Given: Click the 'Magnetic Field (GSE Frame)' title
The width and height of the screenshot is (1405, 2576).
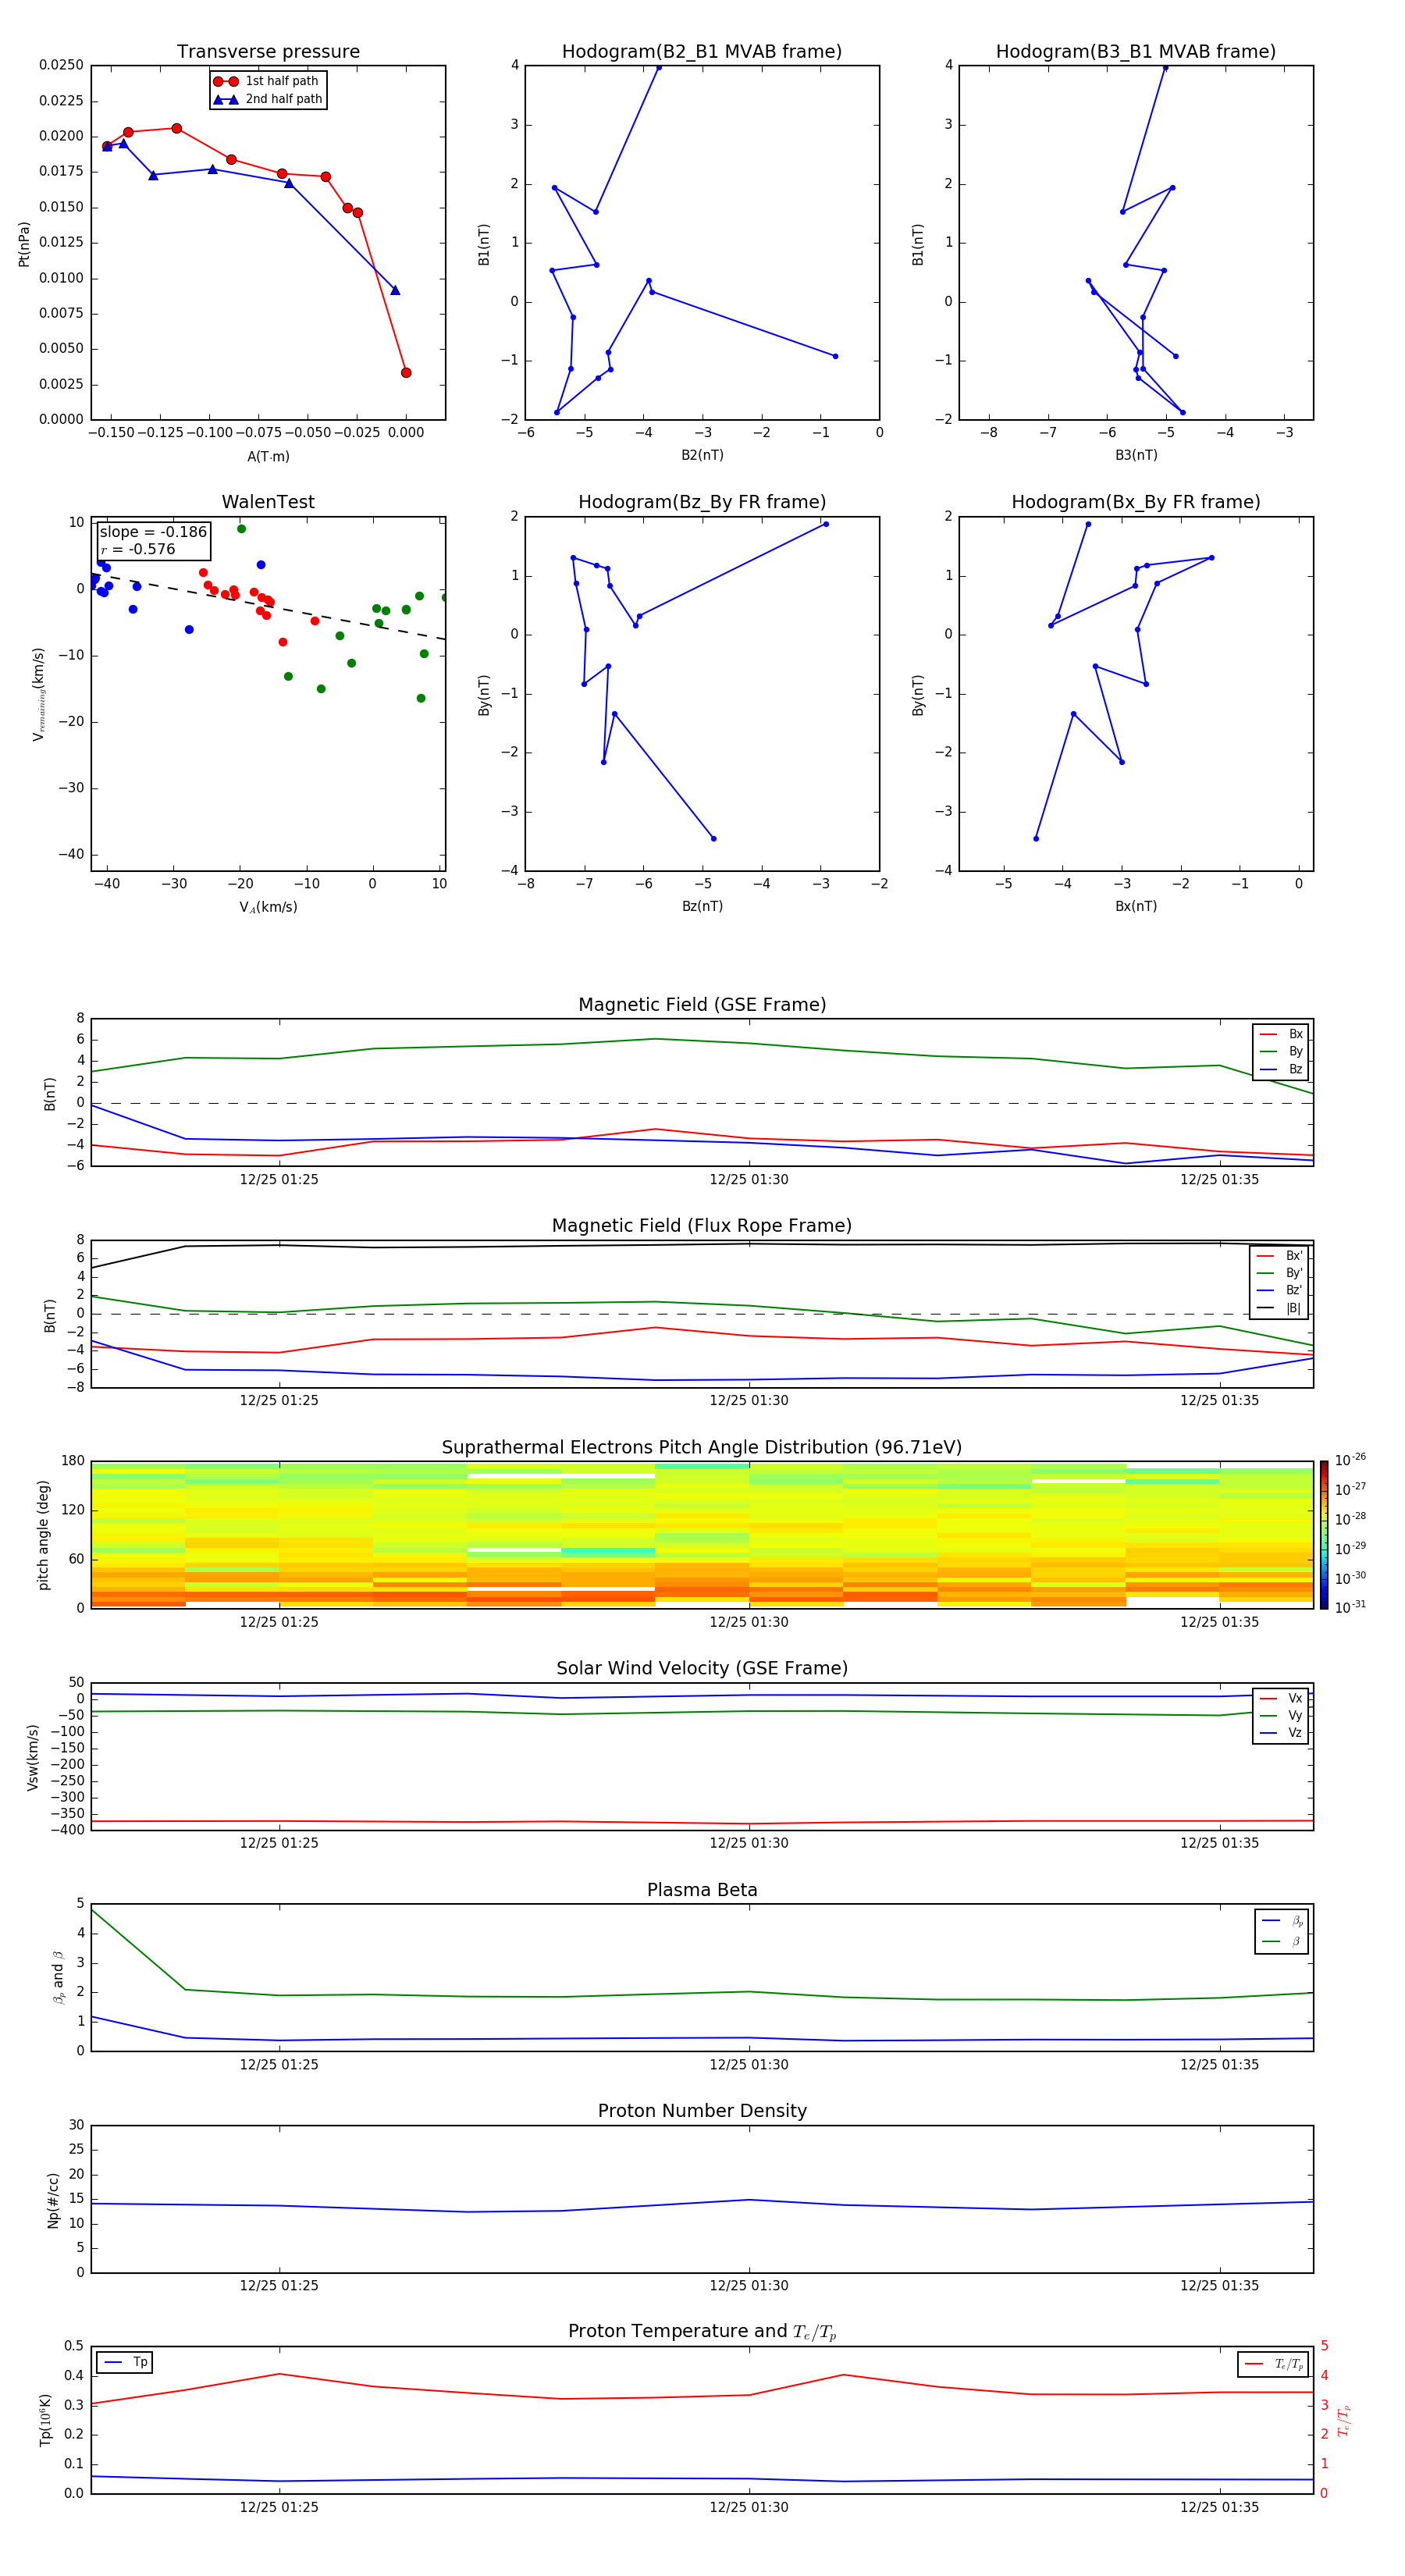Looking at the screenshot, I should point(702,1005).
